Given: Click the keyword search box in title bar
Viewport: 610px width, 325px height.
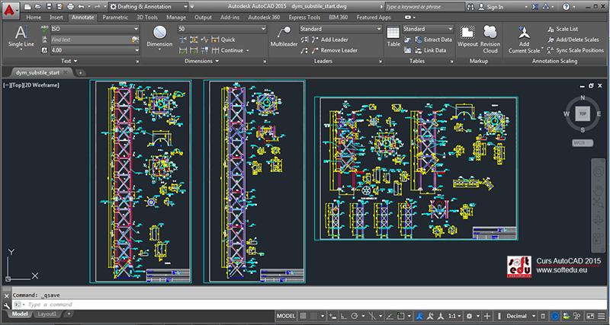Looking at the screenshot, I should [x=425, y=7].
